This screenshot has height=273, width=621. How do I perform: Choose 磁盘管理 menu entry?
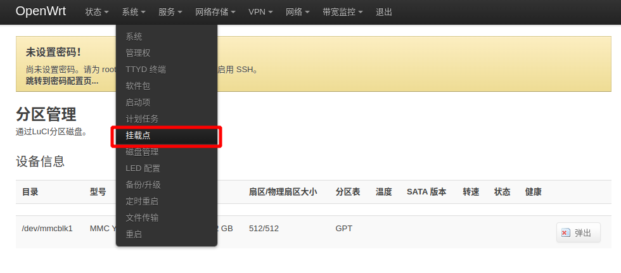pos(167,152)
